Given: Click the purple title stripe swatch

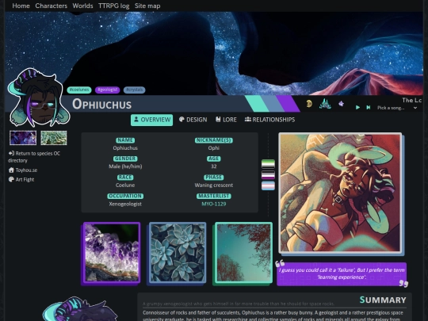Looking at the screenshot, I should tap(288, 104).
